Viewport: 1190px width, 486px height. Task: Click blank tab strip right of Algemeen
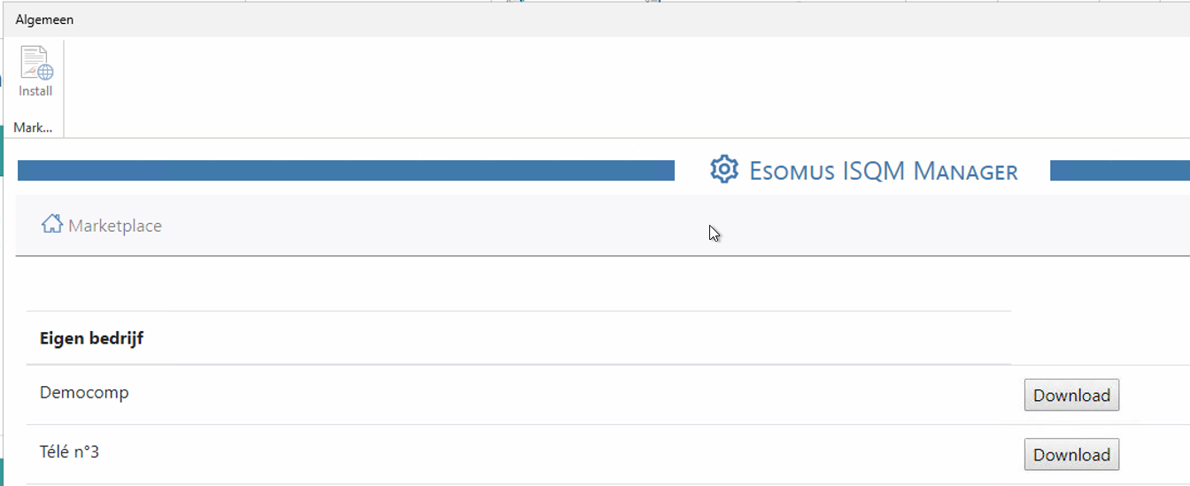620,19
